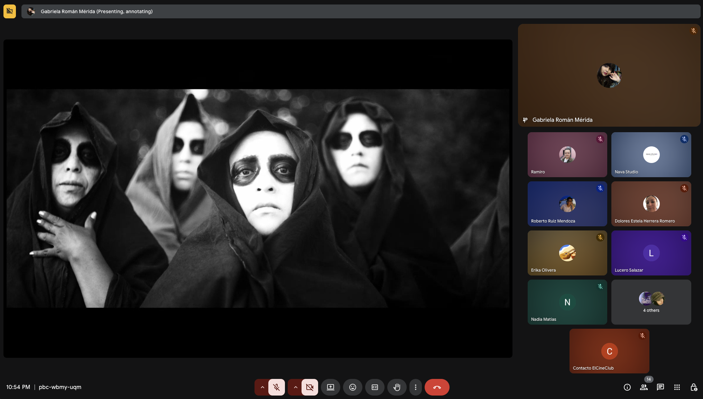This screenshot has height=399, width=703.
Task: Turn the camera on
Action: point(309,387)
